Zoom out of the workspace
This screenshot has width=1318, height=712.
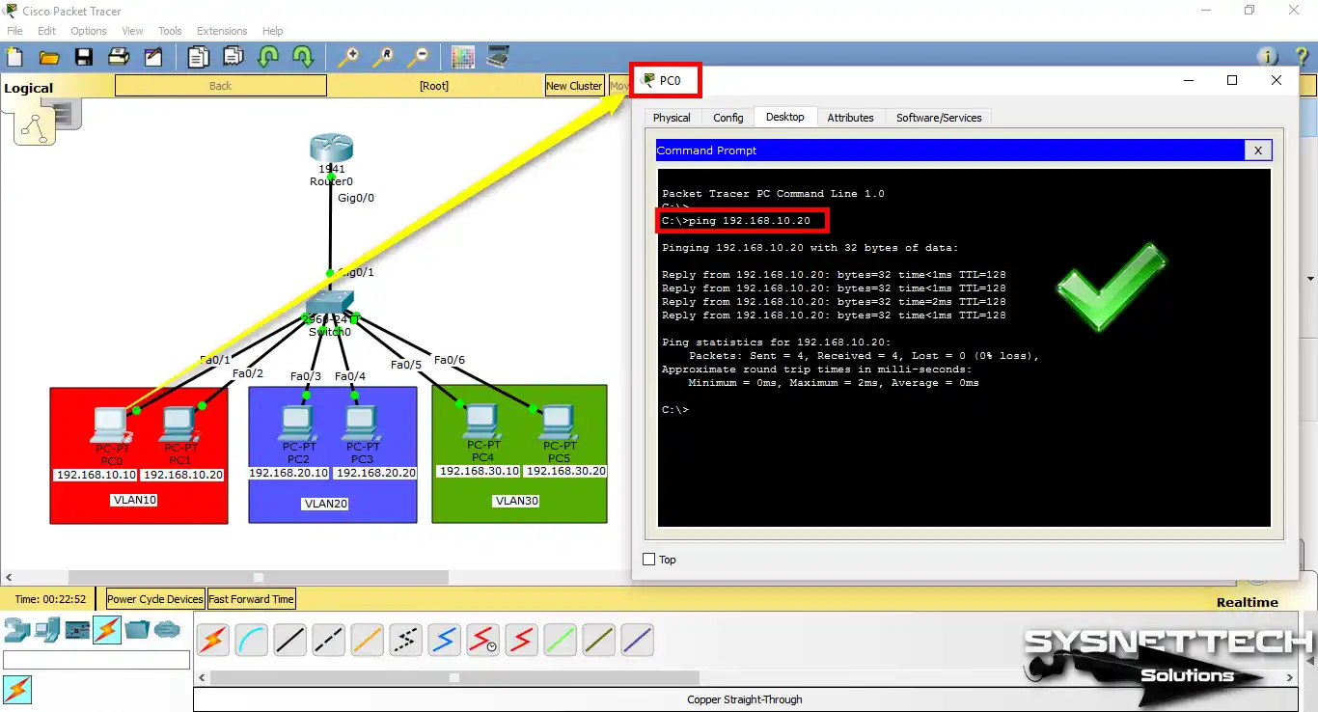point(419,57)
